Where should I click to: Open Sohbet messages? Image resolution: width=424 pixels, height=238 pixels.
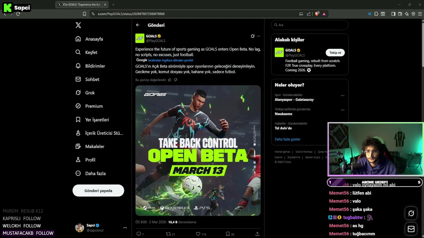point(87,79)
